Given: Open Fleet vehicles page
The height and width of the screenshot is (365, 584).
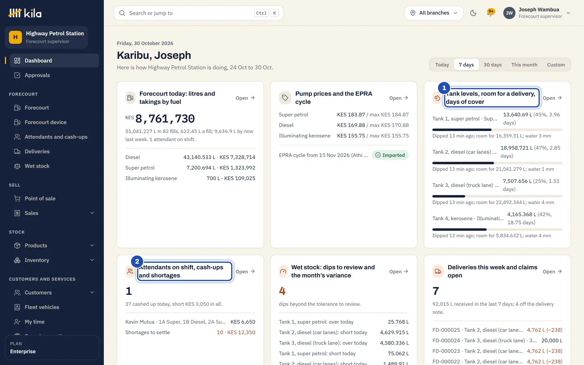Looking at the screenshot, I should coord(54,307).
